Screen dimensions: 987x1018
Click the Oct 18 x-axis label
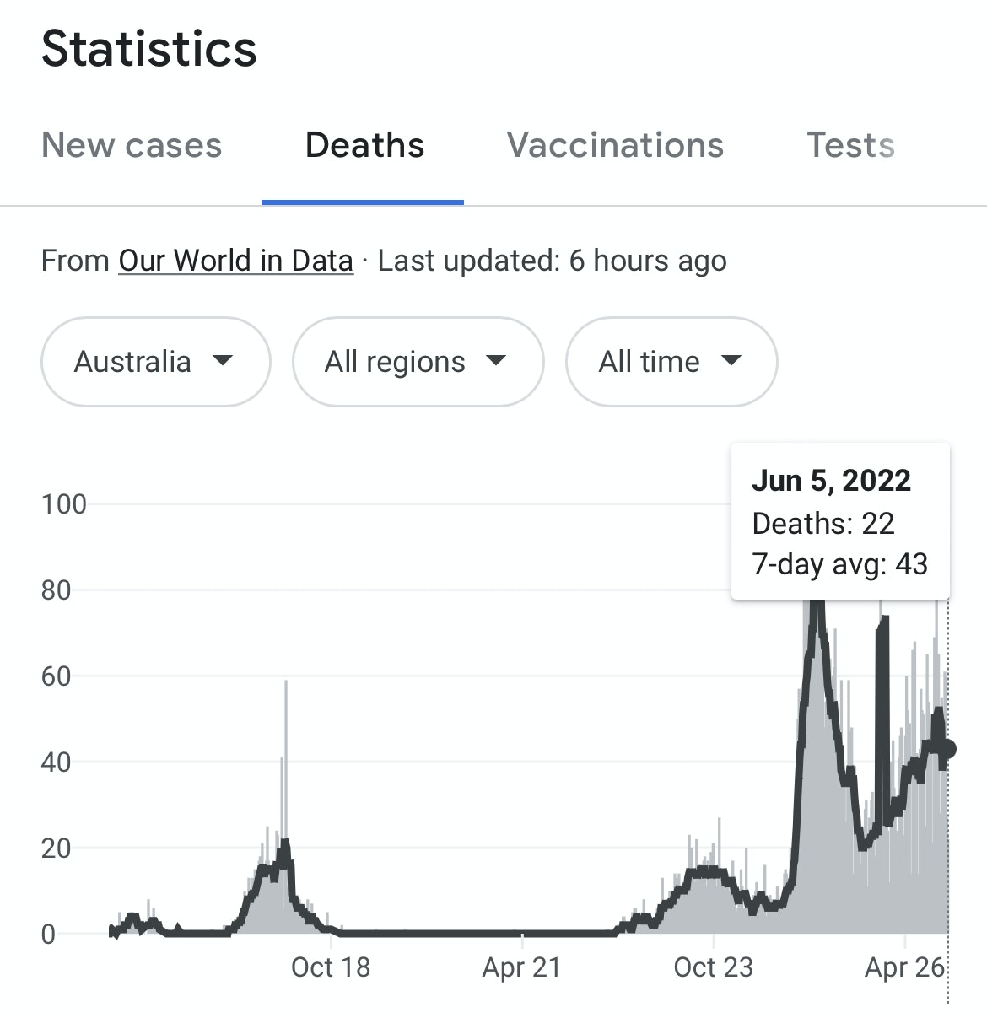(331, 967)
